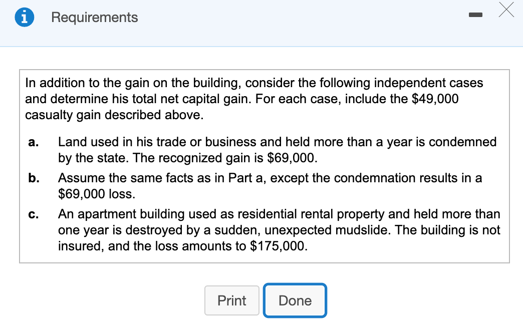Click the condemned land description in case a
523x326 pixels.
pos(276,142)
